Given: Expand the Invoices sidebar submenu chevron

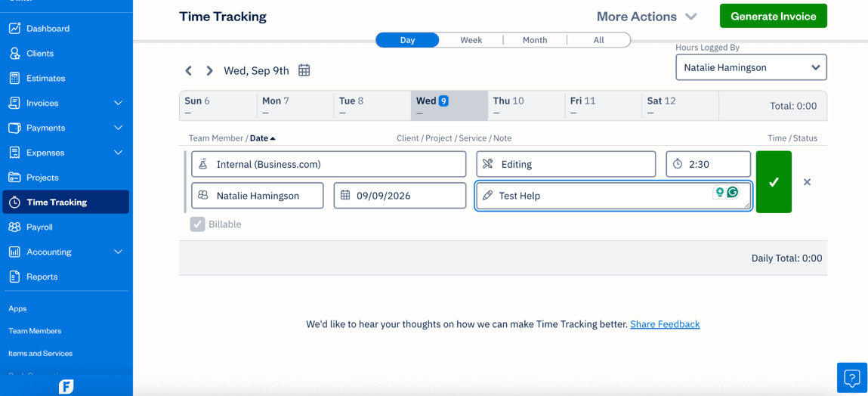Looking at the screenshot, I should click(x=118, y=103).
